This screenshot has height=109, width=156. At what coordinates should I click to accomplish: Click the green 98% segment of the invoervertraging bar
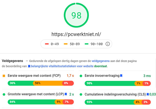pos(109,83)
